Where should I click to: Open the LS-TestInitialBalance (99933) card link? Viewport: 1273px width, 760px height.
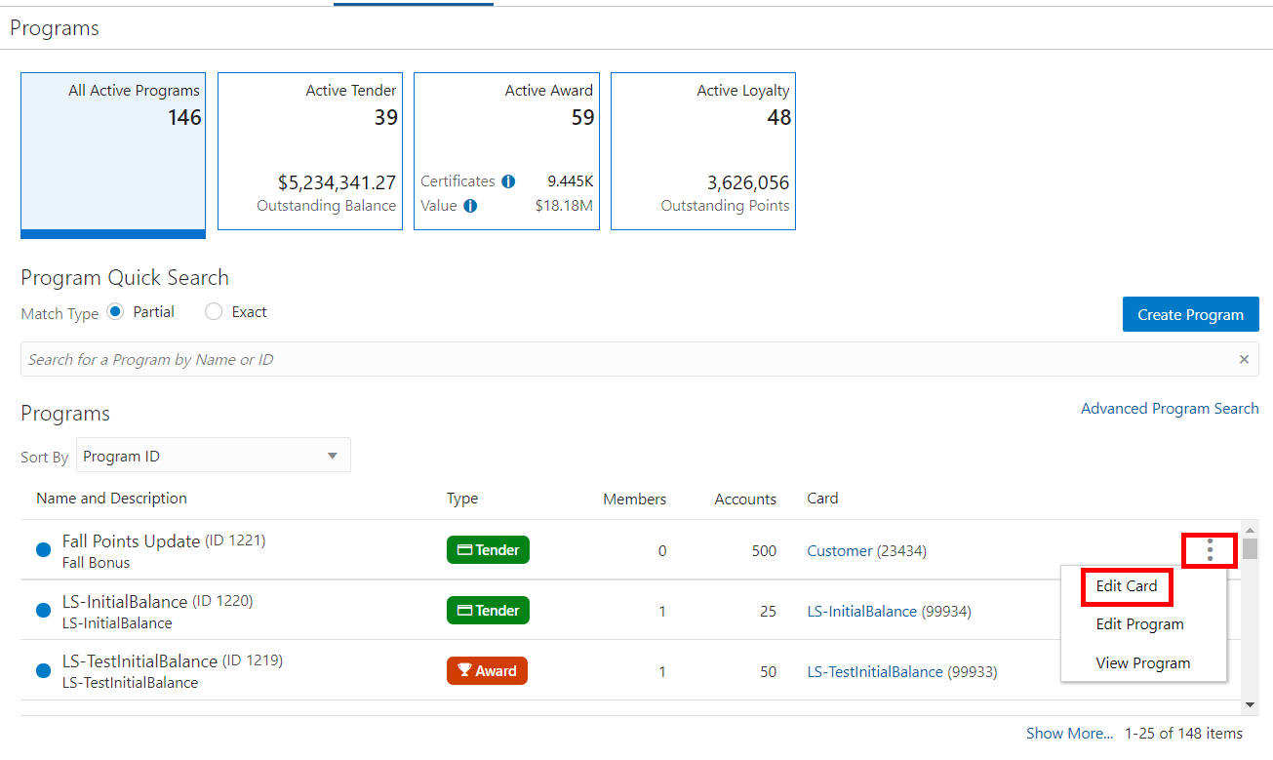[x=902, y=672]
